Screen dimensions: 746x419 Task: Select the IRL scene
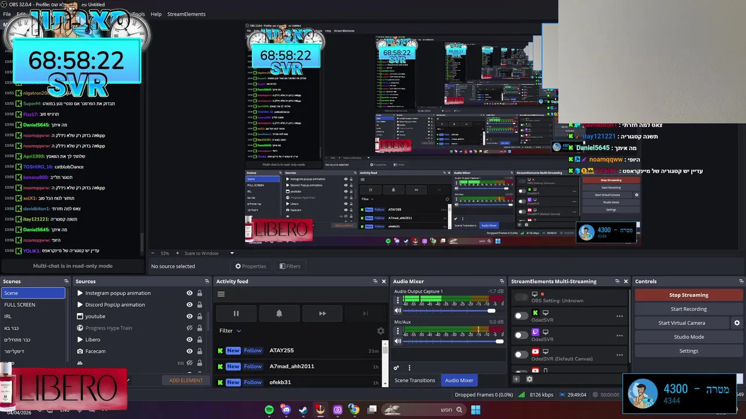coord(33,316)
